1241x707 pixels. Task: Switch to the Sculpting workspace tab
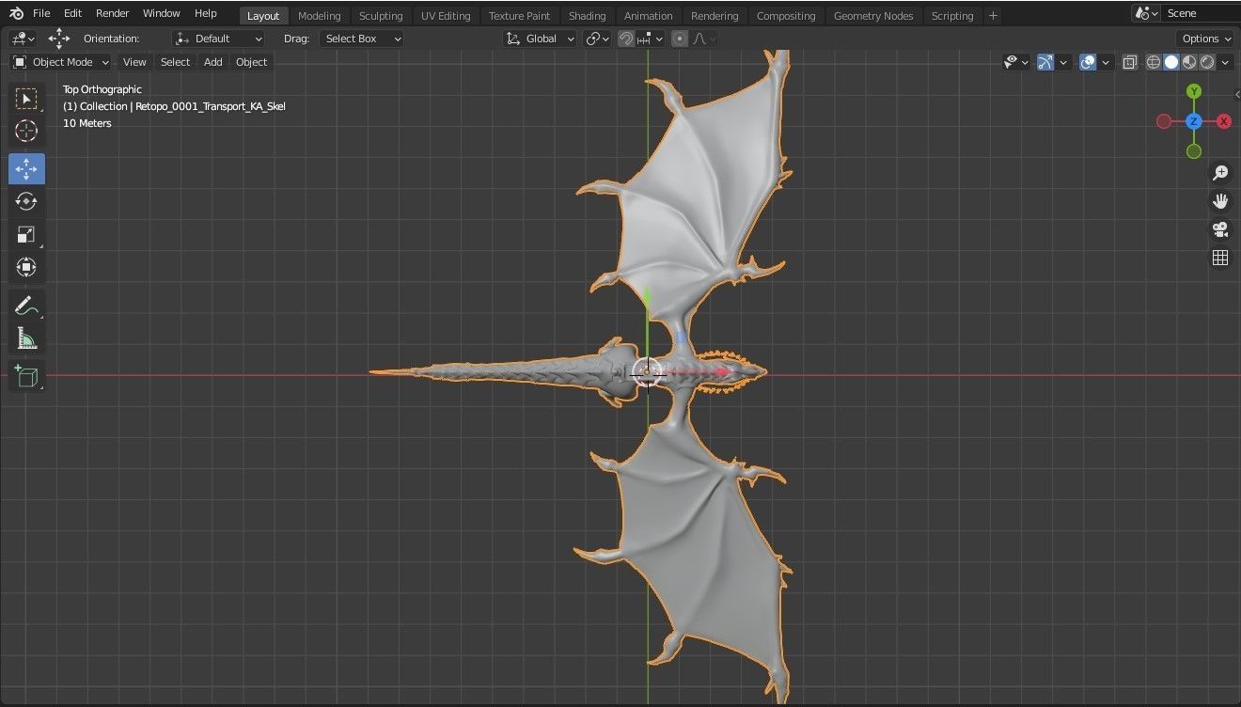(381, 16)
